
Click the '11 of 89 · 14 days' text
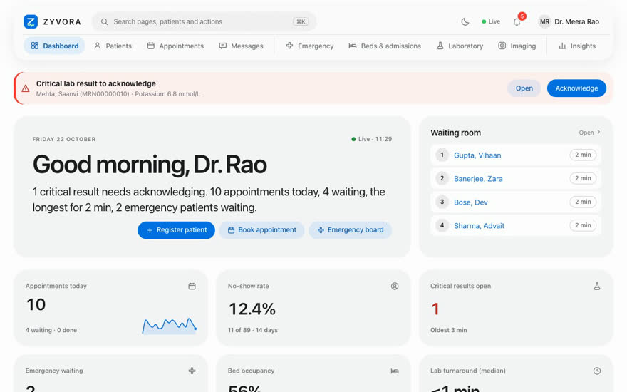pos(253,330)
